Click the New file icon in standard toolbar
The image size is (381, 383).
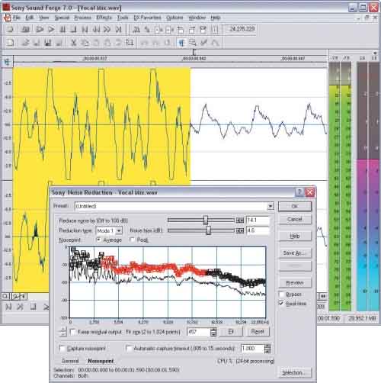click(10, 42)
